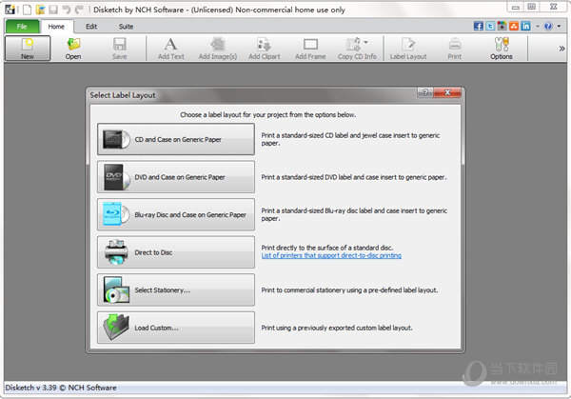
Task: Click the multicolored share icon next to Twitter
Action: [x=502, y=26]
